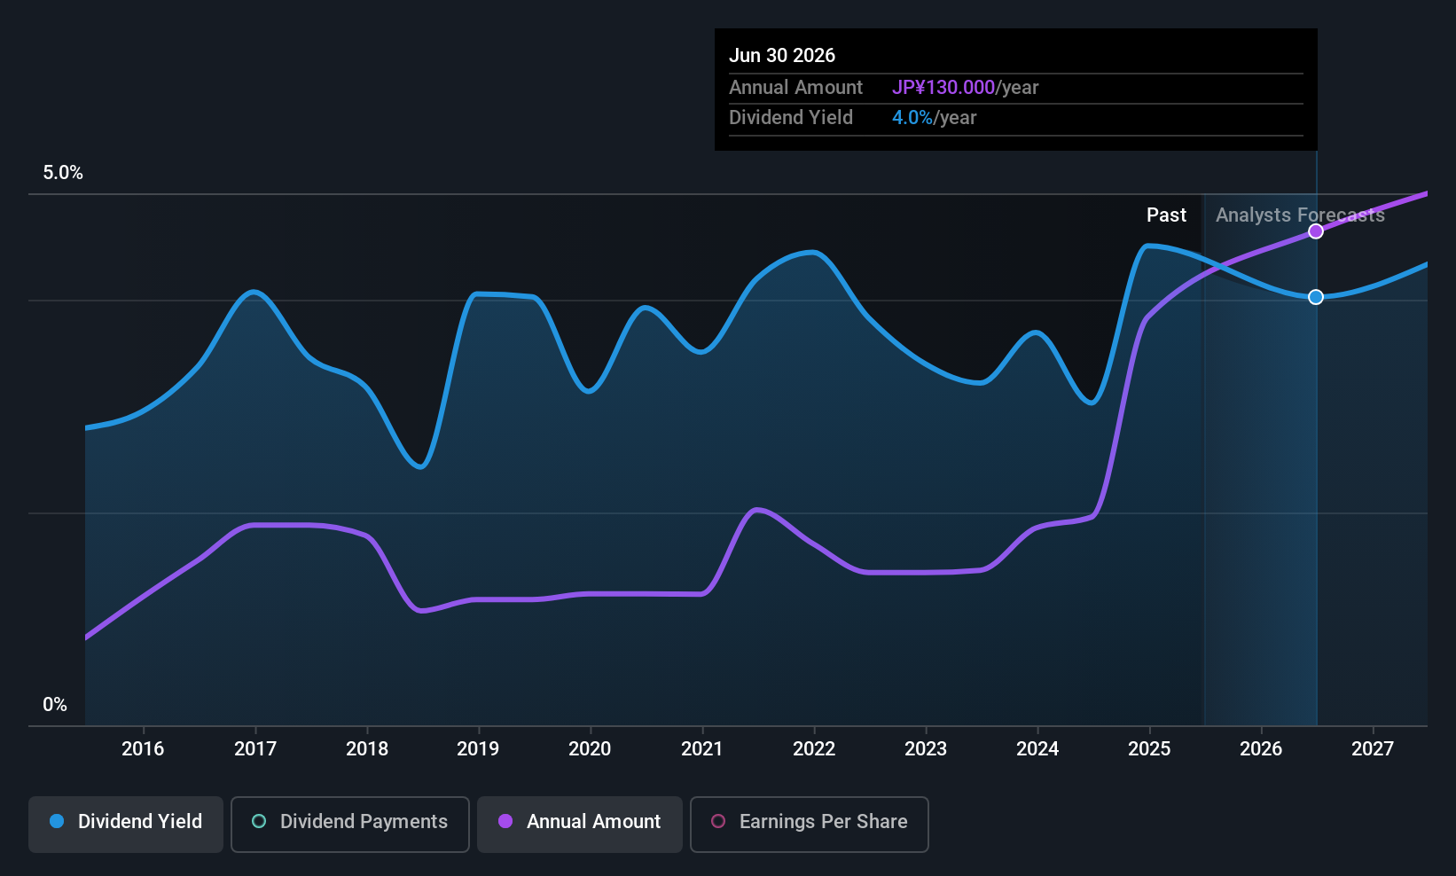This screenshot has height=876, width=1456.
Task: Select the blue Dividend Yield marker on chart
Action: [x=1316, y=297]
